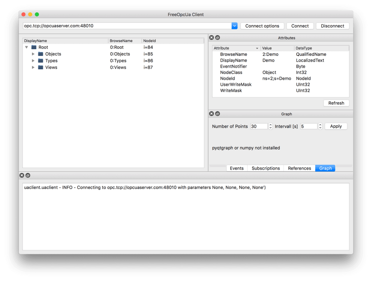Open the Subscriptions tab
The image size is (372, 281).
point(266,168)
